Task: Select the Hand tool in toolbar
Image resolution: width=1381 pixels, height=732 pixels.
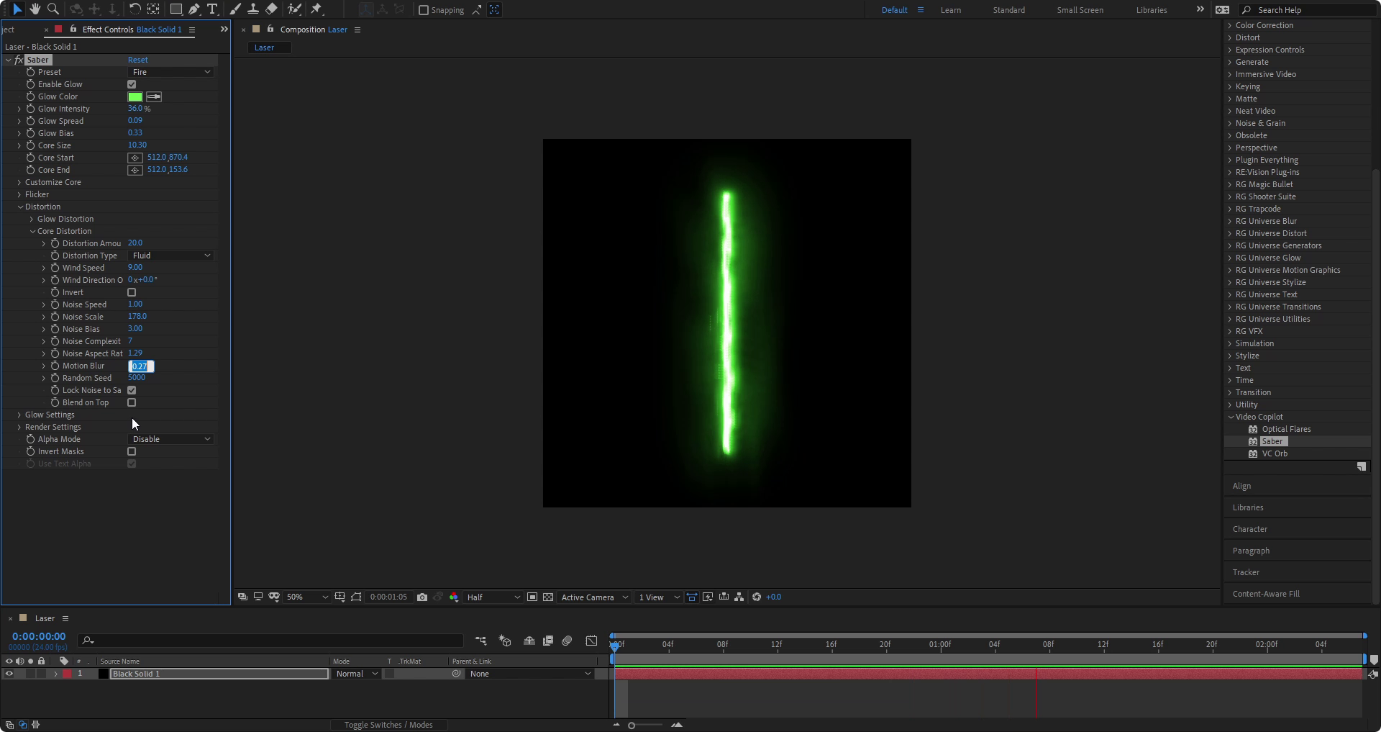Action: pos(35,9)
